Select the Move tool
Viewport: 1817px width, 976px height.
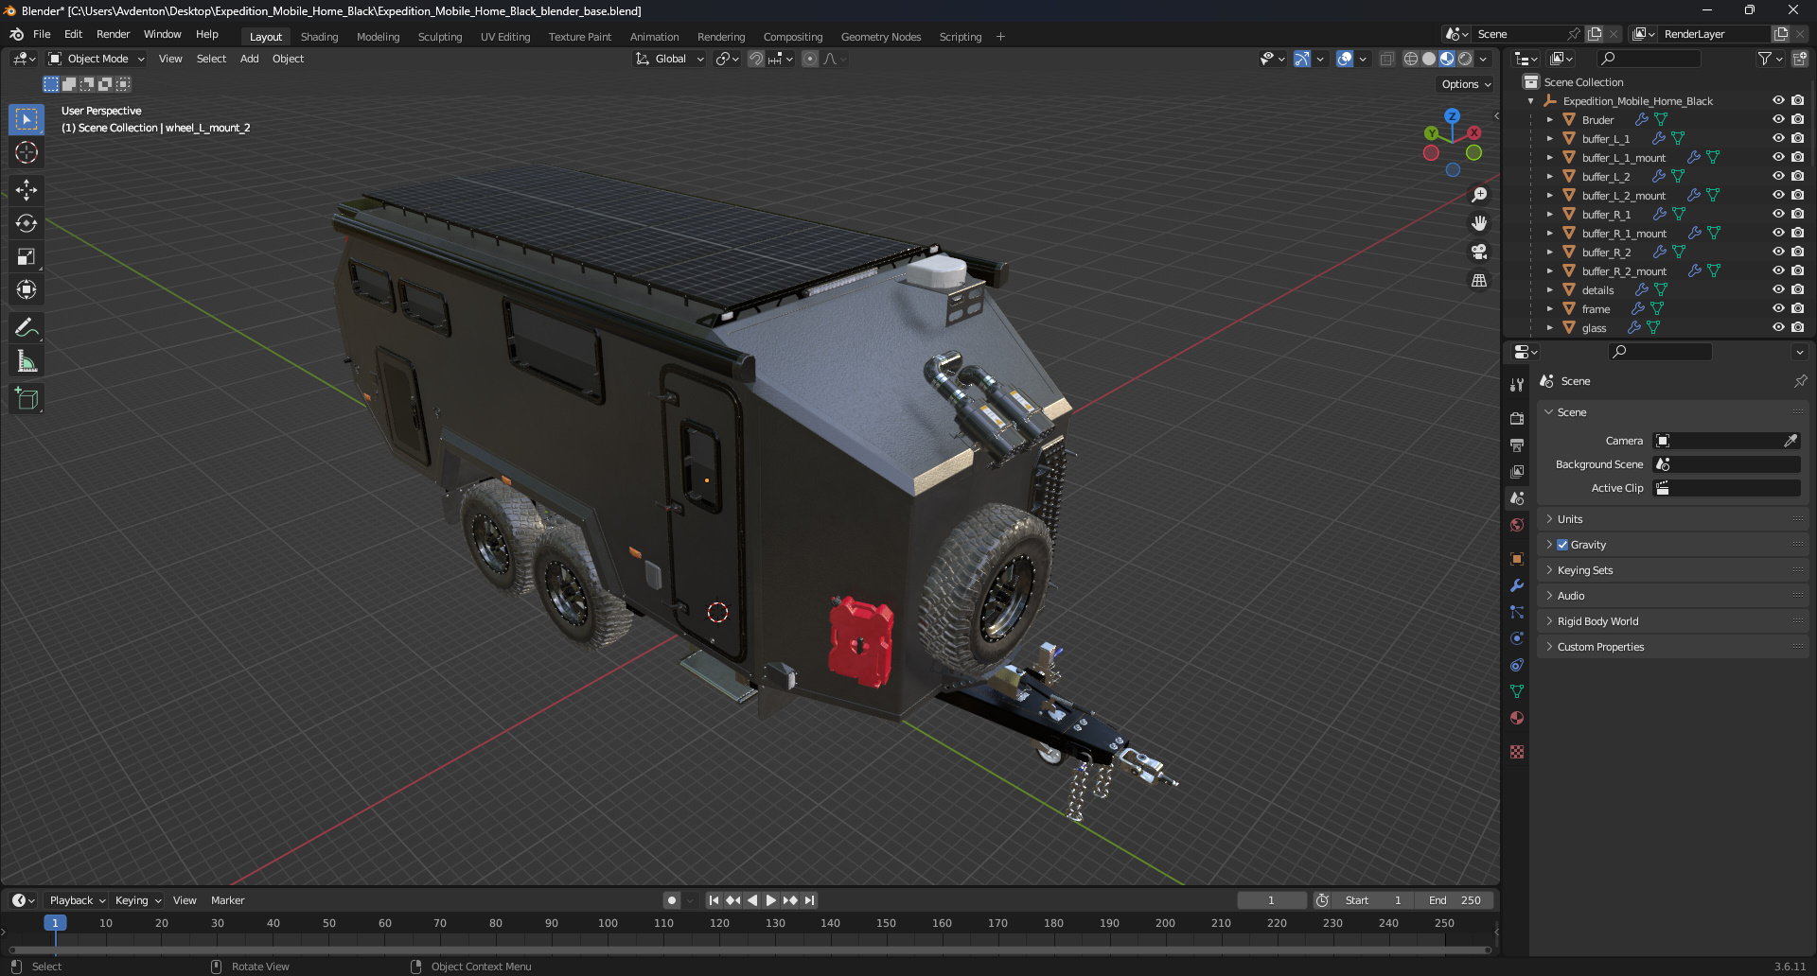pos(26,190)
